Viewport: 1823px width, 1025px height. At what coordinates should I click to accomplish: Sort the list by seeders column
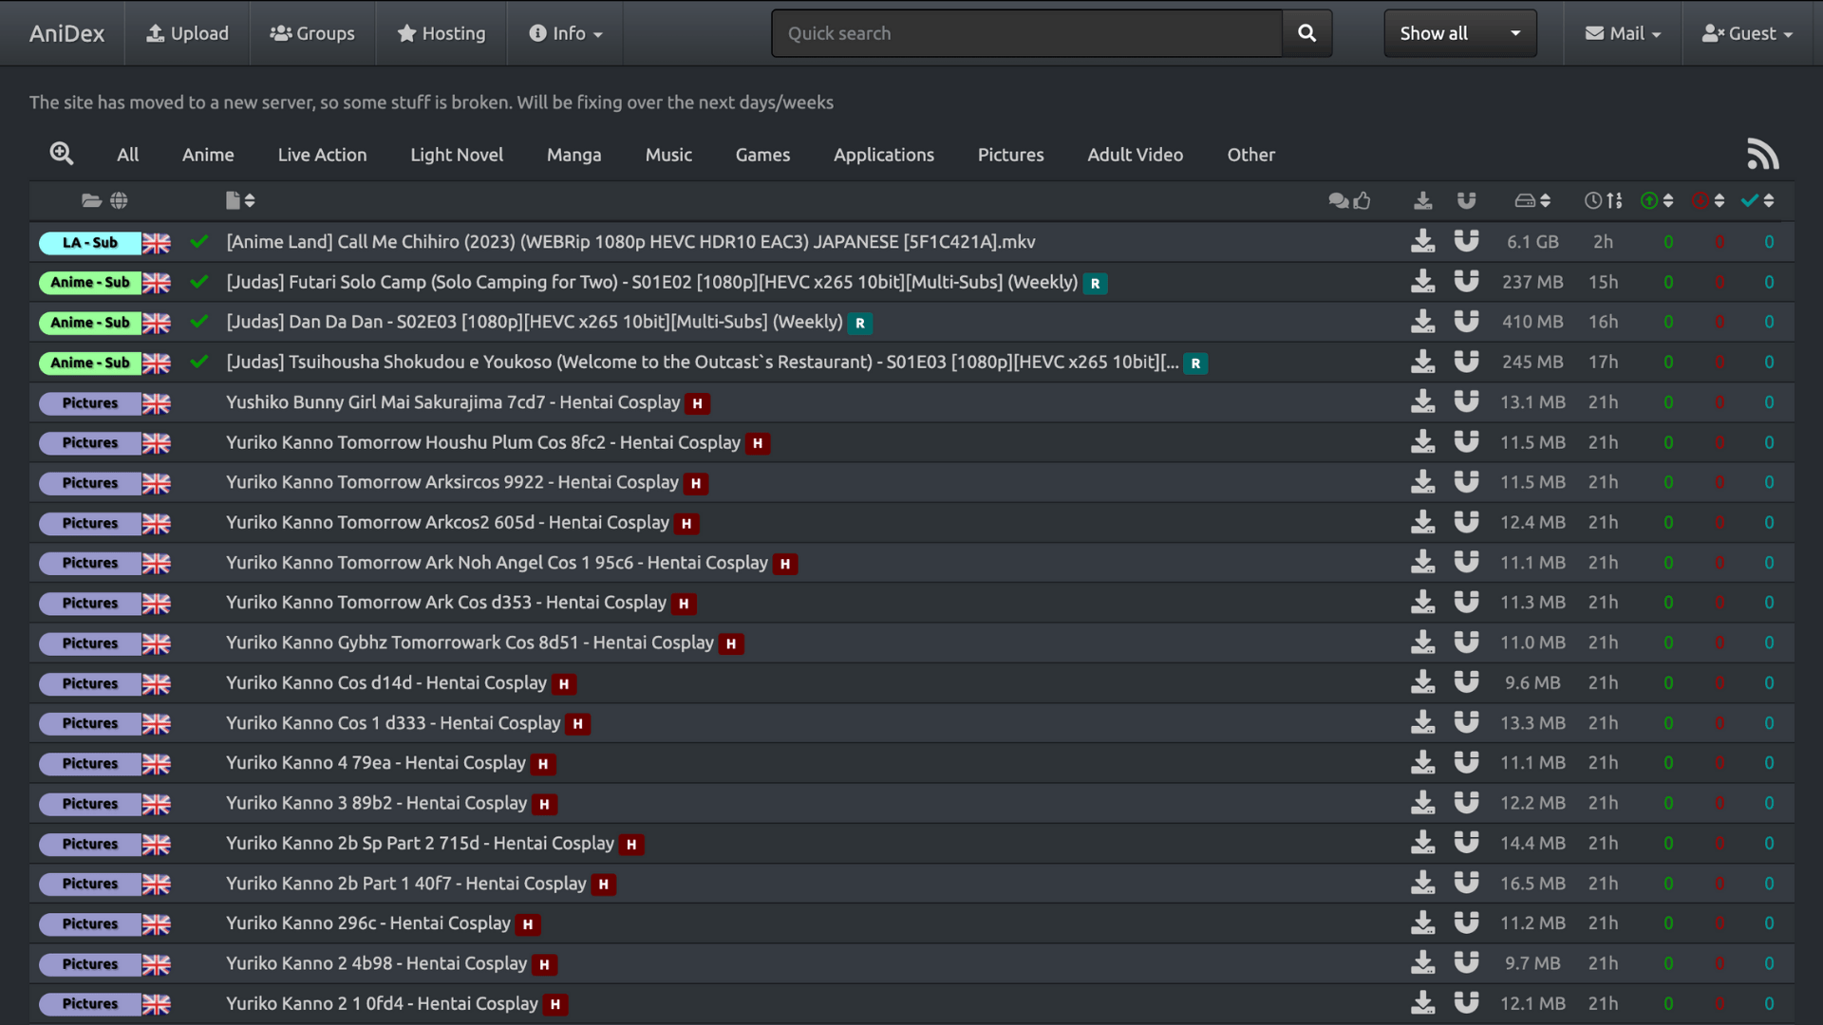pos(1657,200)
